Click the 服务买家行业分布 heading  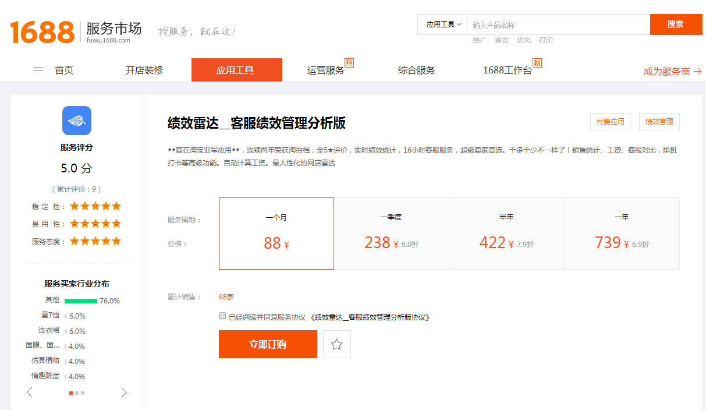coord(77,284)
